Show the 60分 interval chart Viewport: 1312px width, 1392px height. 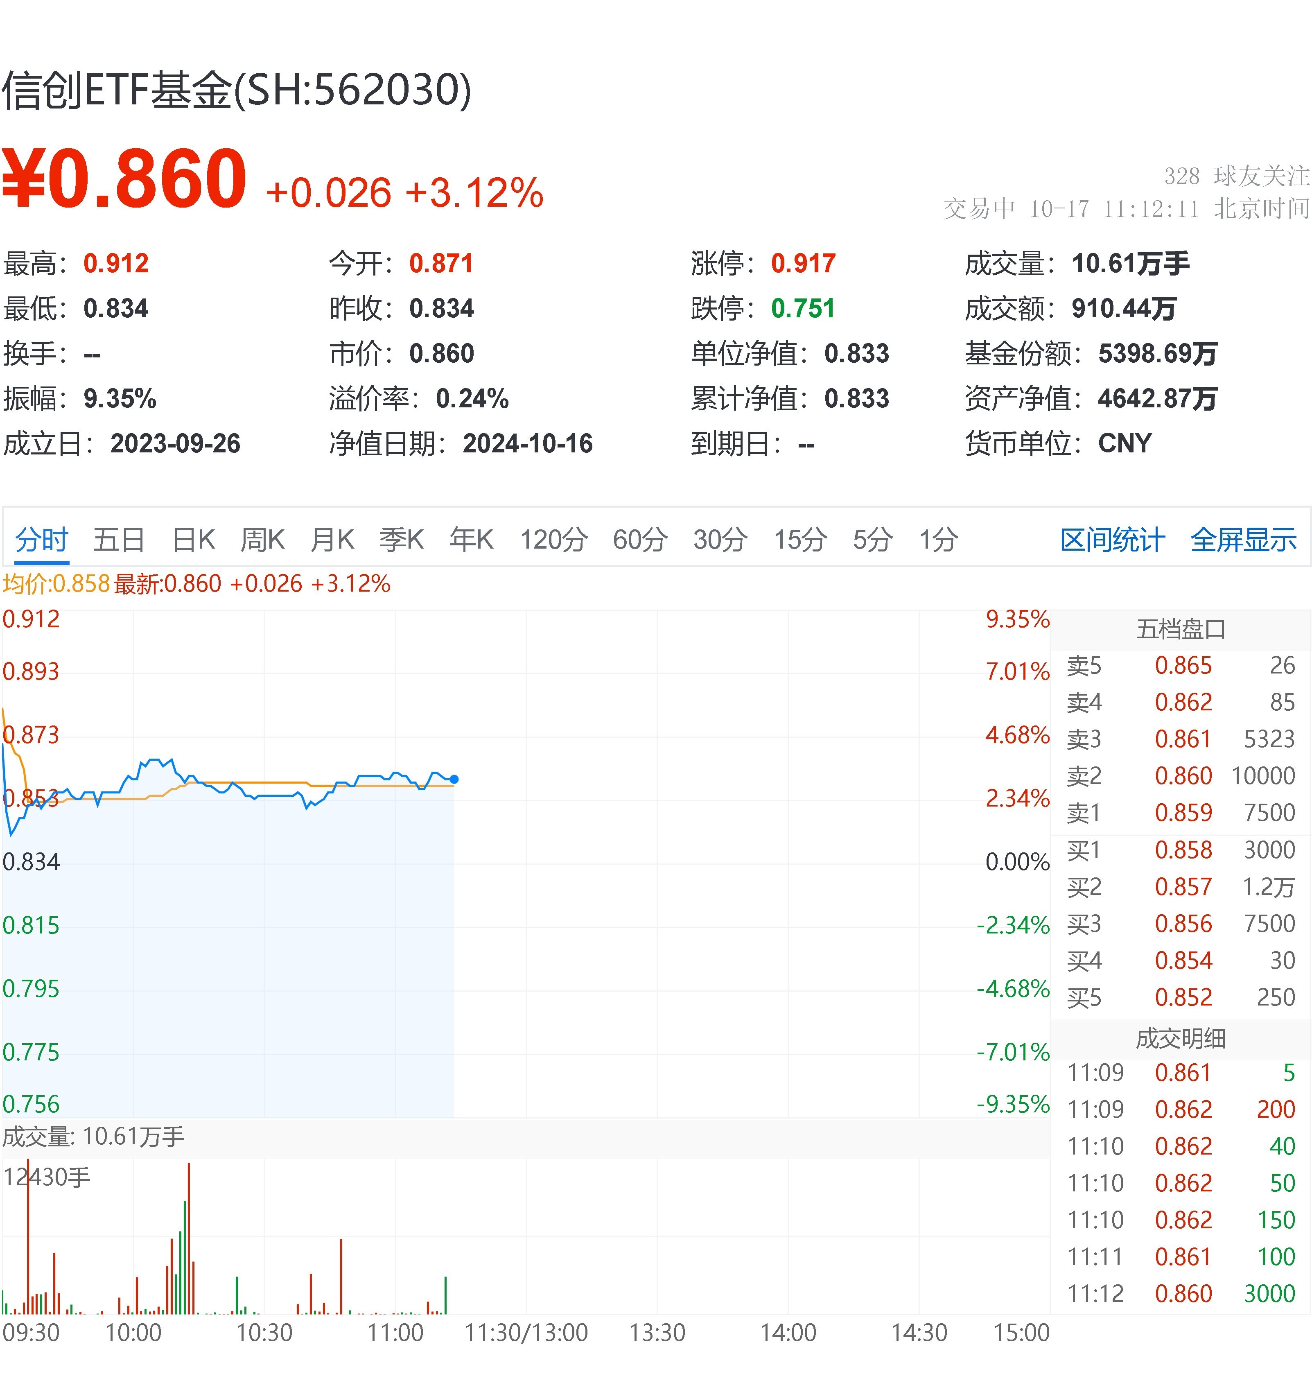641,540
